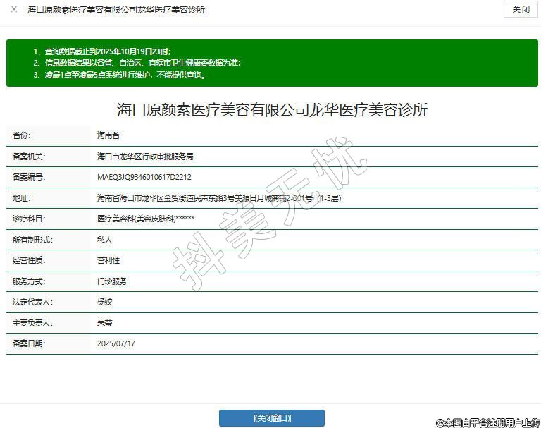
Task: Click the dialog header clinic title text
Action: tap(116, 10)
